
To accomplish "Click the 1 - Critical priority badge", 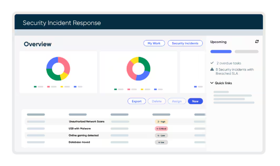I will pyautogui.click(x=161, y=128).
